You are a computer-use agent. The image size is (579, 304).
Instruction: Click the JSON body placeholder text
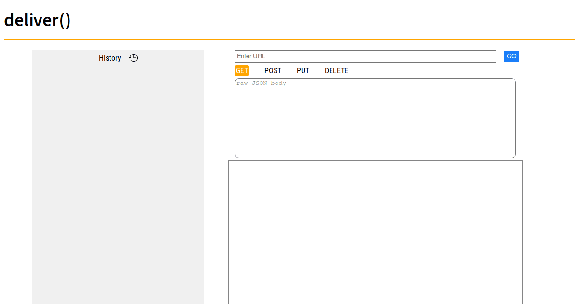tap(261, 83)
